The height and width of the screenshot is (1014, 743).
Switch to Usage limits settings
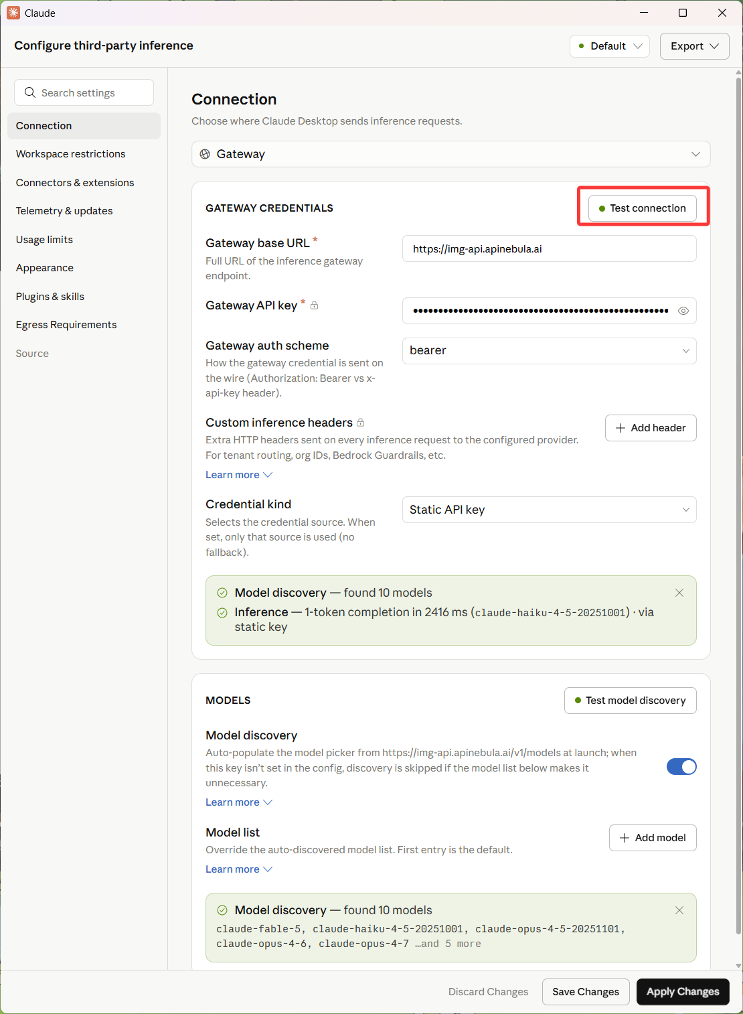point(84,240)
